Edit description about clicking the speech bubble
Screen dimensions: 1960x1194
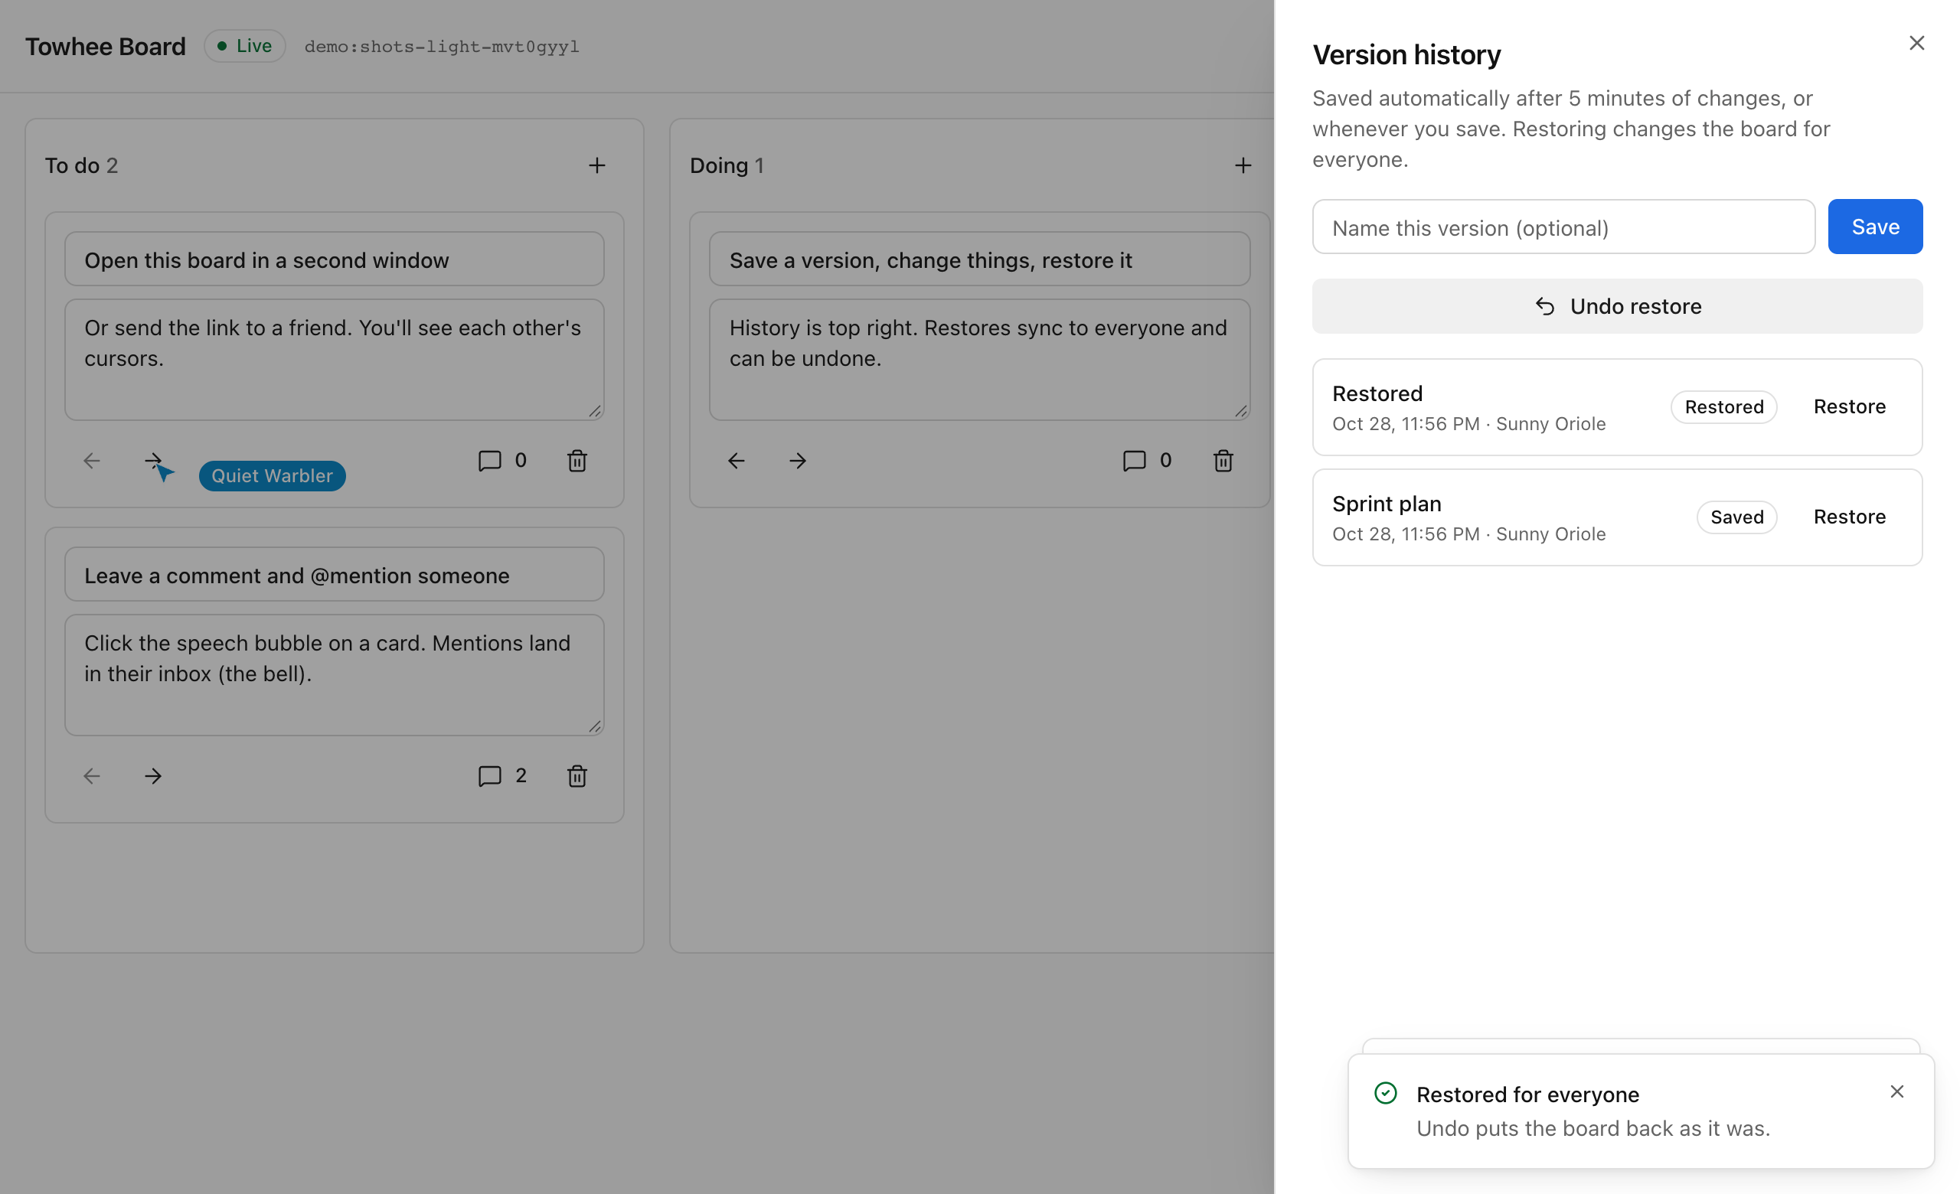pos(334,675)
